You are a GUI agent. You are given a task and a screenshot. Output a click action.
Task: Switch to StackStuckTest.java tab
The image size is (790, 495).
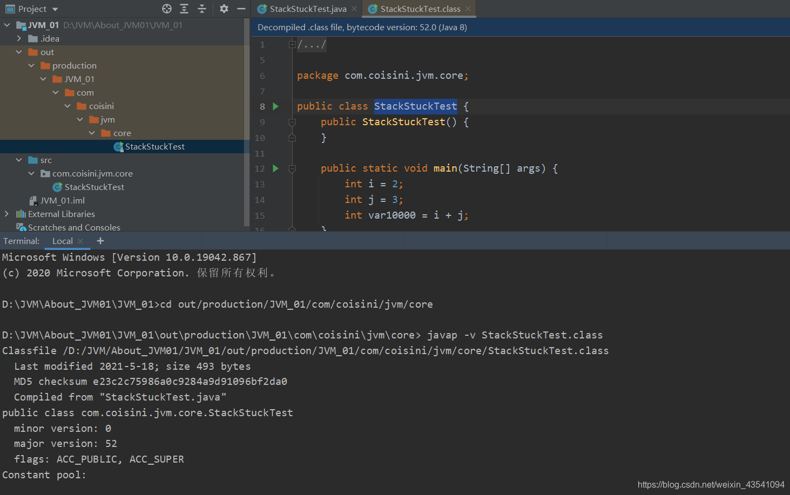tap(302, 9)
